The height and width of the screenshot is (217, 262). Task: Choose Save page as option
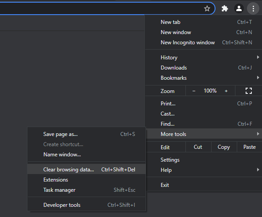(87, 134)
